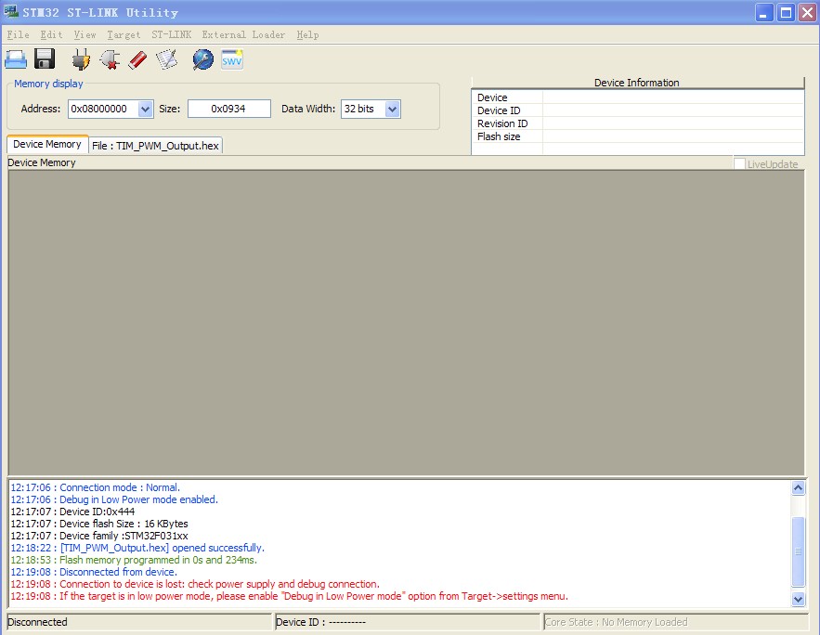The height and width of the screenshot is (635, 820).
Task: Switch to the Device Memory tab
Action: point(47,144)
